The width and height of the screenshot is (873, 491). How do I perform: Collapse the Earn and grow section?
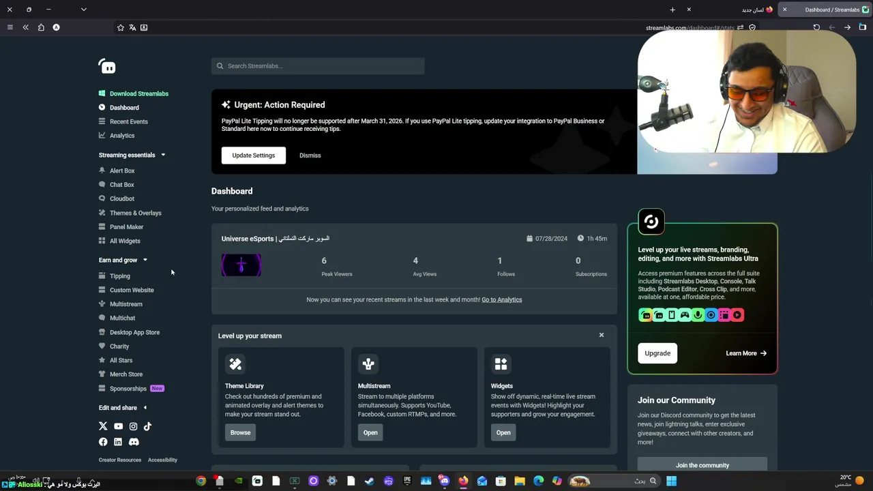(123, 260)
